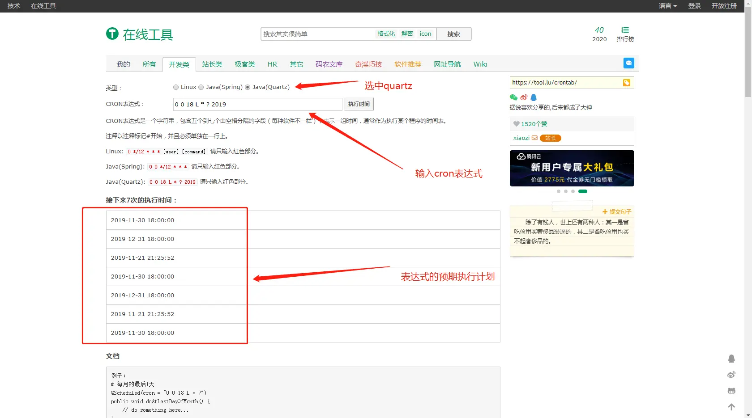Click the 开放注册 register link

(x=724, y=6)
